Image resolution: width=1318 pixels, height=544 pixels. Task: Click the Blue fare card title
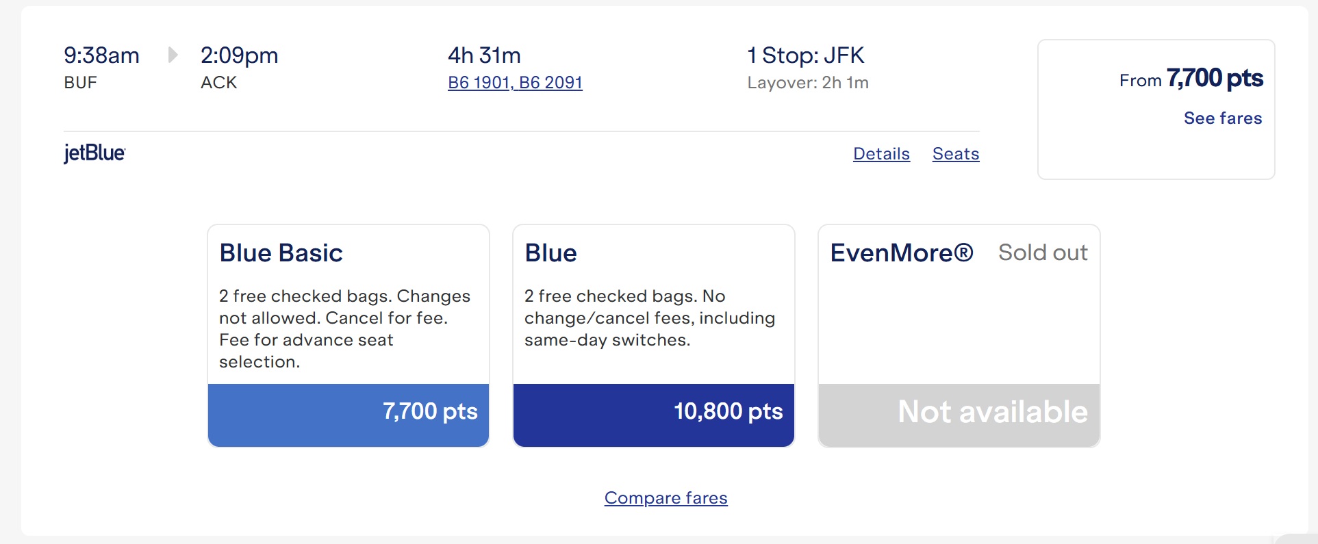point(551,253)
